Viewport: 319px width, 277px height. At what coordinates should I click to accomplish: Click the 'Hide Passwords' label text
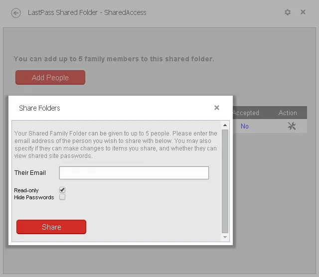point(34,197)
